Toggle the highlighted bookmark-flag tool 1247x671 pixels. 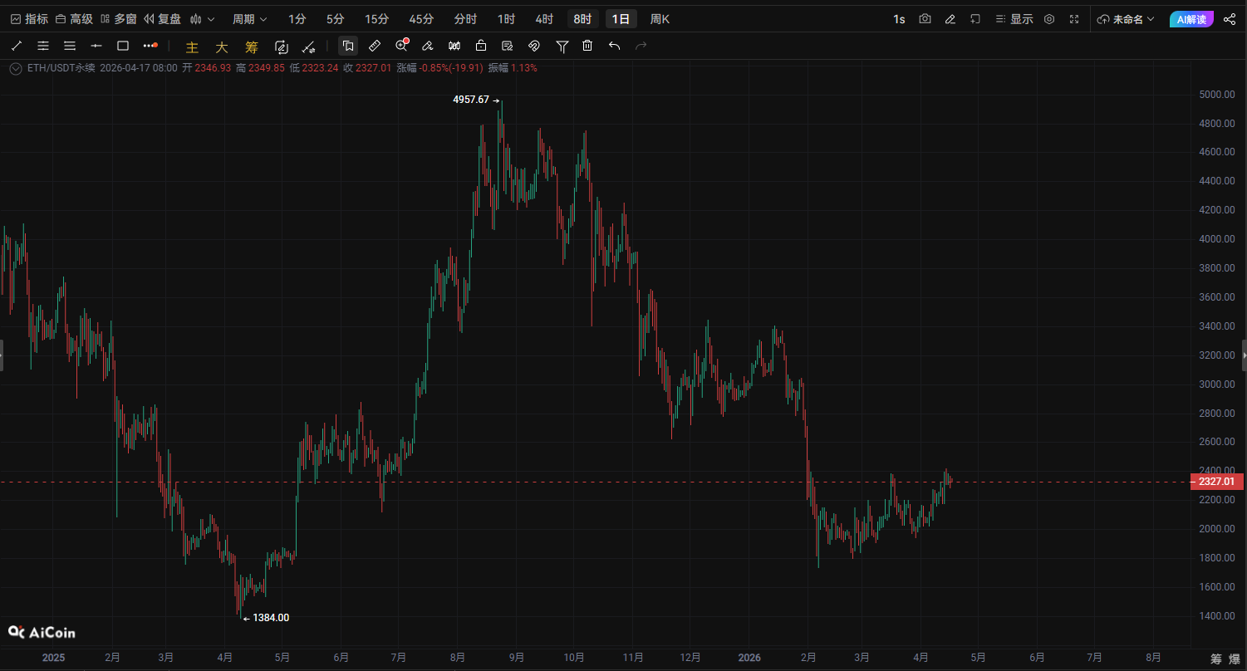(x=348, y=46)
